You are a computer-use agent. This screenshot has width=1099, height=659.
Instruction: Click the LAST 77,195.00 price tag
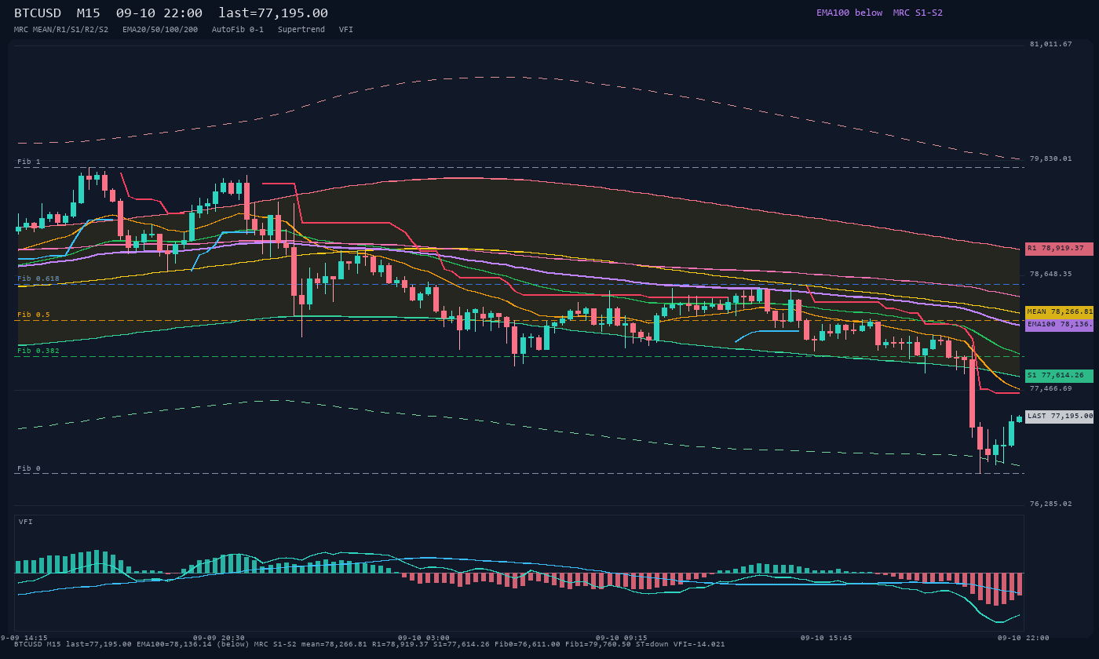(x=1059, y=417)
